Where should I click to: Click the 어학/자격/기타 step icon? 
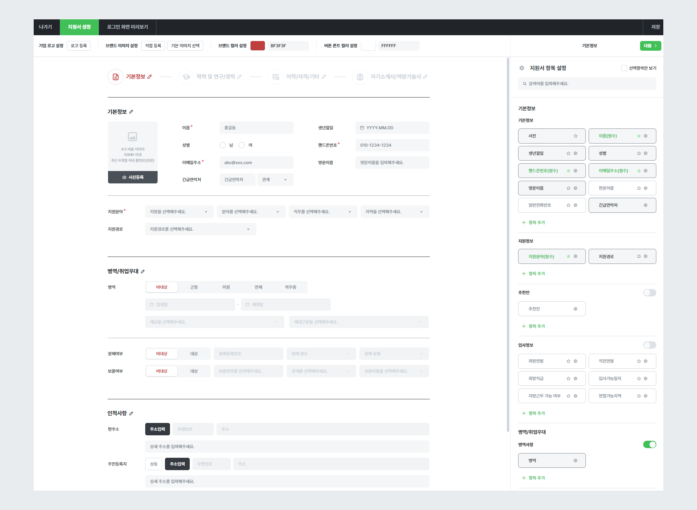[276, 77]
